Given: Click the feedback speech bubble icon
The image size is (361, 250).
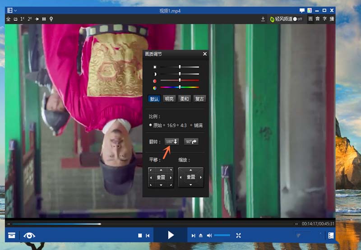Looking at the screenshot, I should tap(302, 10).
